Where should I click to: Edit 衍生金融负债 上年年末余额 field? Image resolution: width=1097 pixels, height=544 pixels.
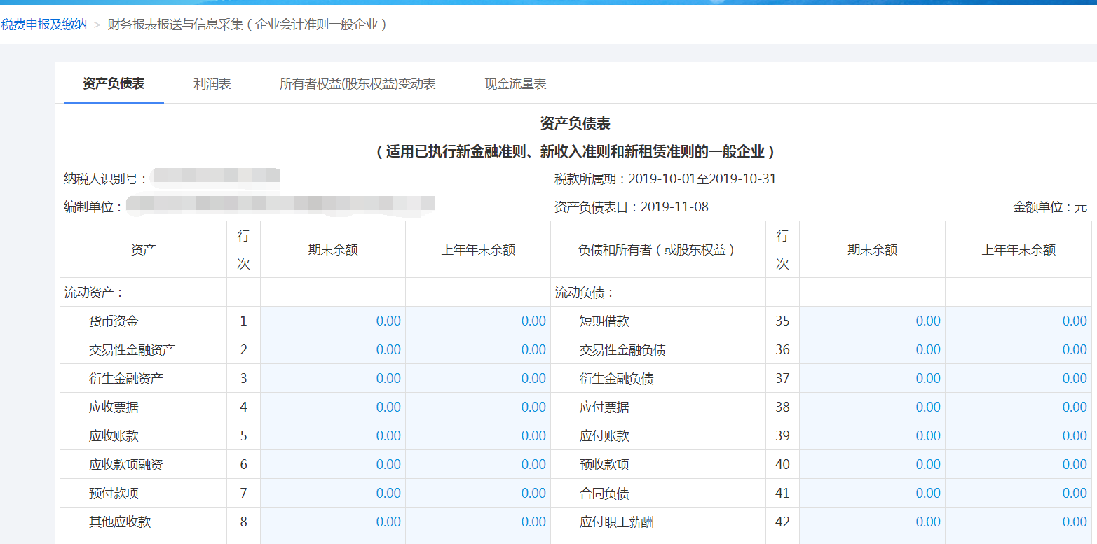pos(1018,378)
